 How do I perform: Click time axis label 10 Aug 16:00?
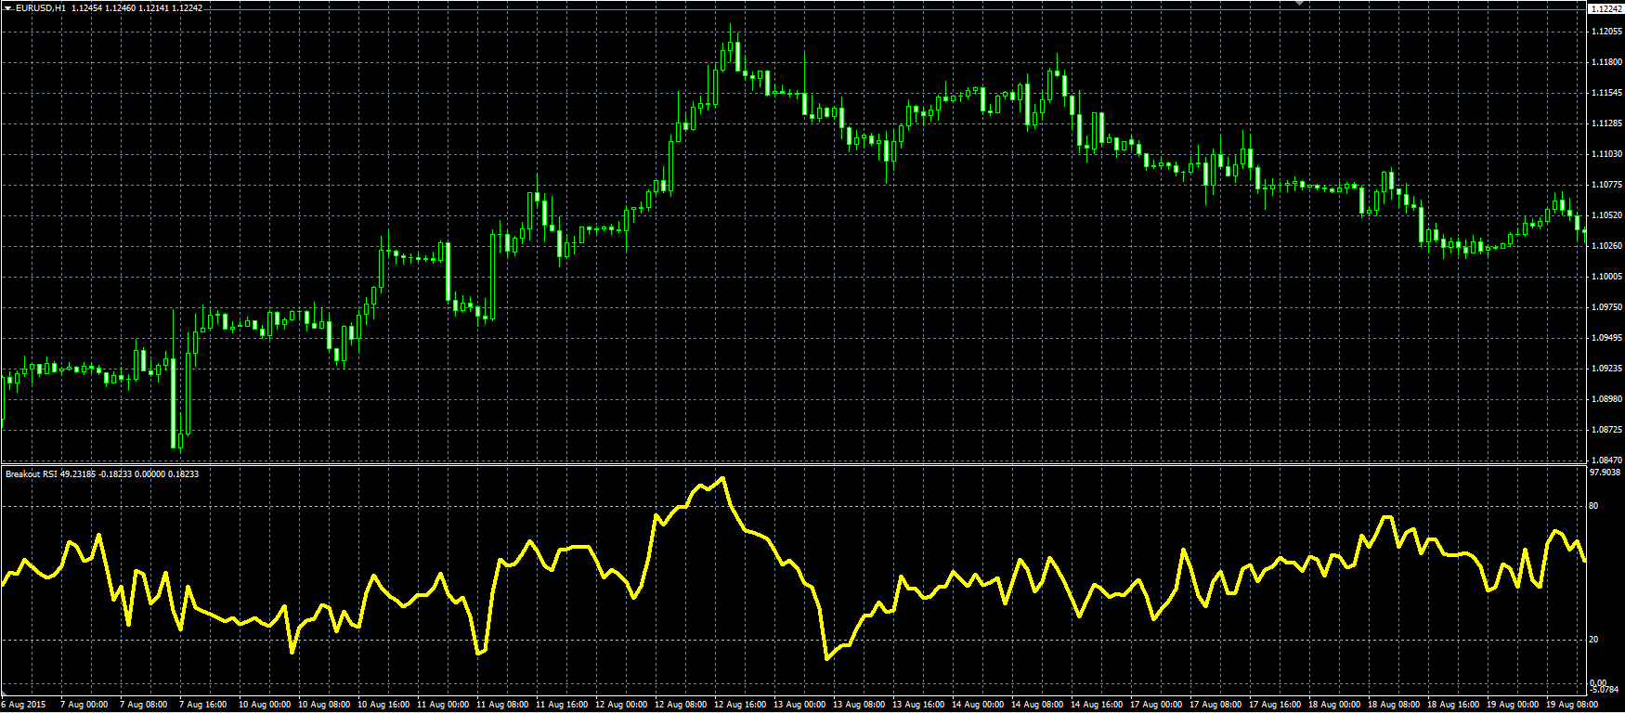[383, 705]
